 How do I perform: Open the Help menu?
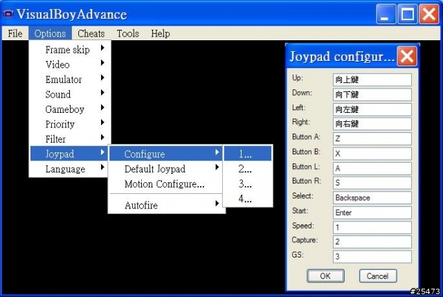160,33
